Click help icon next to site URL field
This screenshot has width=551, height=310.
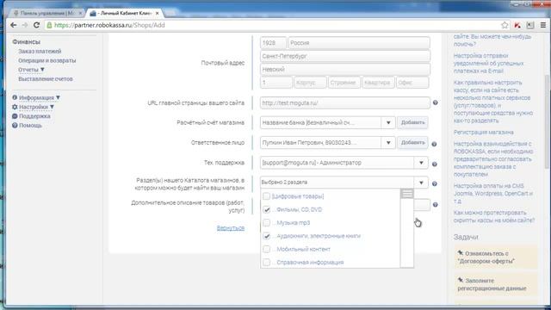435,102
